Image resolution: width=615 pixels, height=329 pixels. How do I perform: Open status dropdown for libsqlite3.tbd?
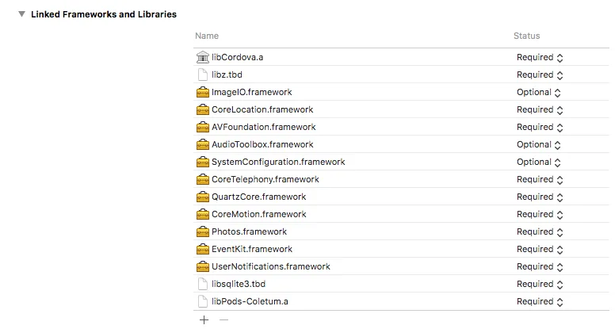(540, 285)
